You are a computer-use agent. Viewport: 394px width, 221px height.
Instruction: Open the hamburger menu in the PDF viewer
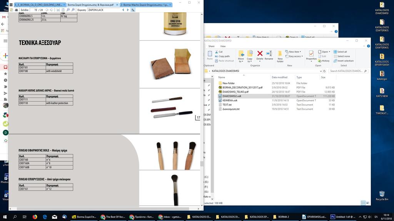(x=11, y=5)
